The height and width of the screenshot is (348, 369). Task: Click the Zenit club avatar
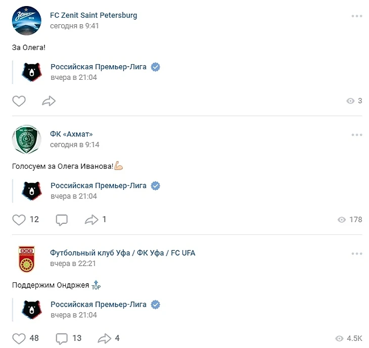pyautogui.click(x=27, y=21)
